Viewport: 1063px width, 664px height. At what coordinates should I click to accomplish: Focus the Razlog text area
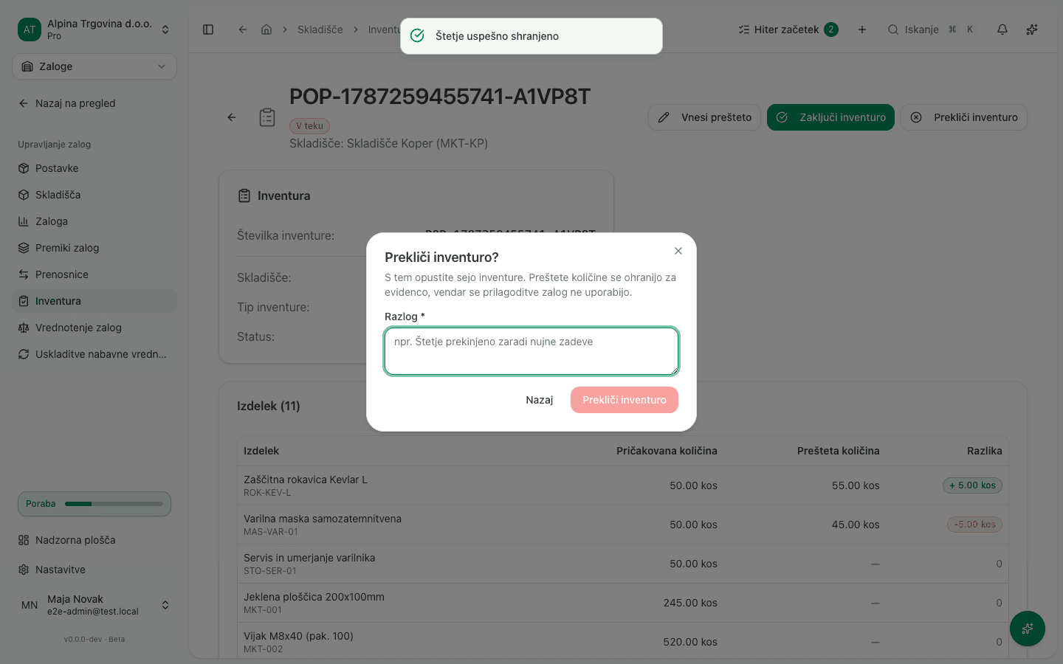tap(531, 351)
